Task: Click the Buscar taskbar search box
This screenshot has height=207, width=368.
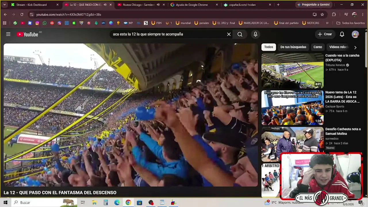Action: click(x=44, y=202)
